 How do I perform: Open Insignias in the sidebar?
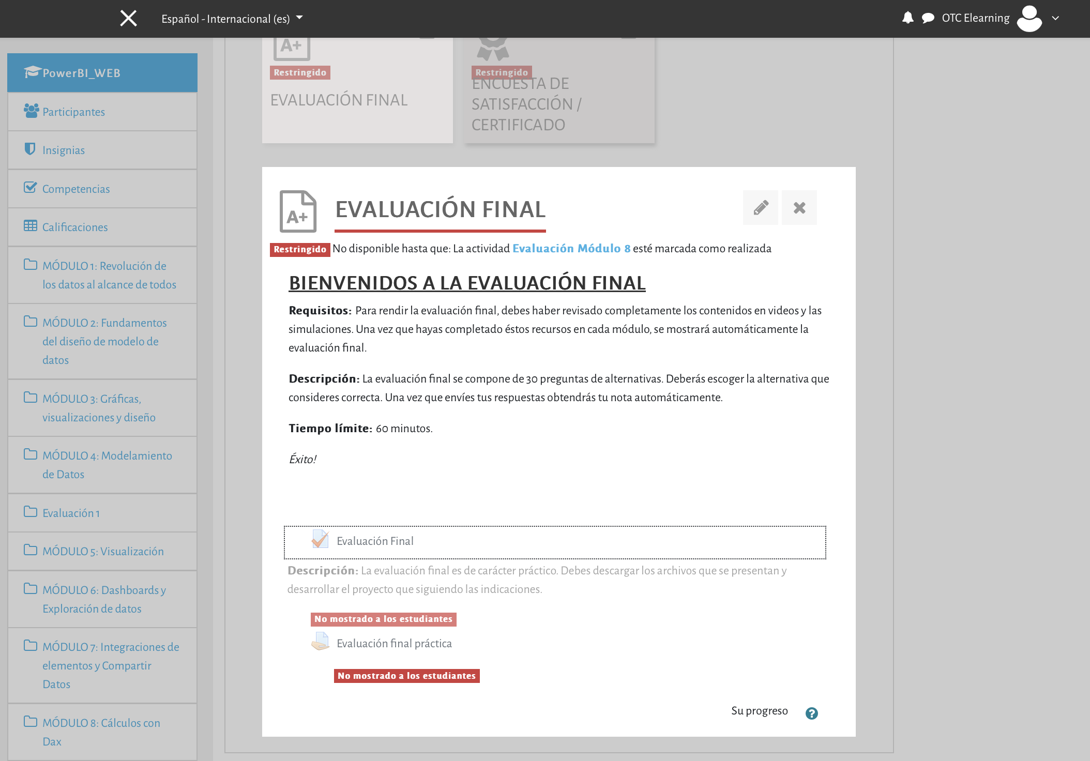point(102,150)
